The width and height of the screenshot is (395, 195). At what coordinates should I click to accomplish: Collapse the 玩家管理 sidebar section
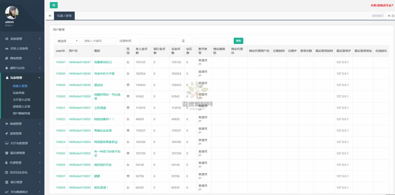pos(22,78)
